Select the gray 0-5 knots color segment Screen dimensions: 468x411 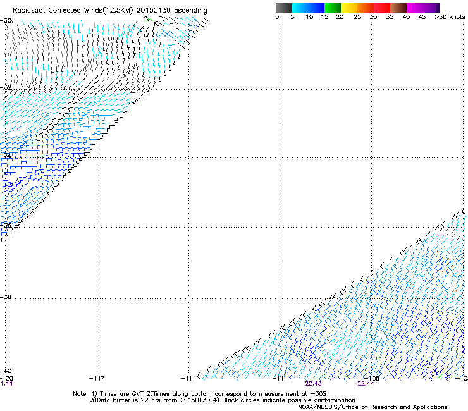pyautogui.click(x=283, y=8)
